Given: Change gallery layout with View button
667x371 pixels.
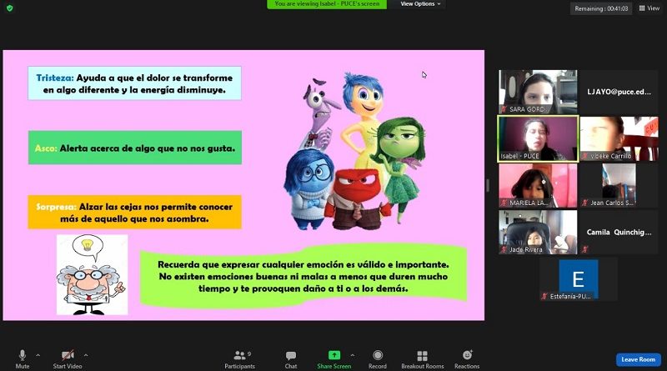Looking at the screenshot, I should point(649,8).
